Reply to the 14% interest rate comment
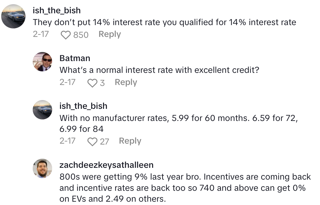 point(110,34)
